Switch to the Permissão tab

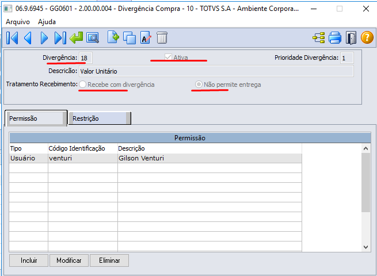[36, 118]
